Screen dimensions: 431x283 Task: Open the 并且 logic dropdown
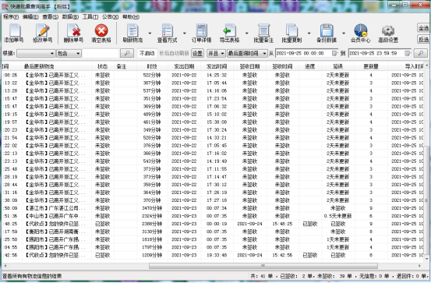click(x=216, y=53)
